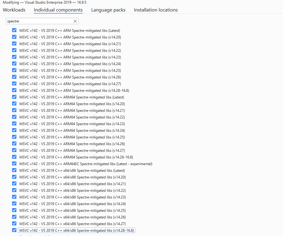The image size is (283, 236).
Task: Uncheck ARM Spectre-mitigated libs (Latest)
Action: (x=14, y=30)
